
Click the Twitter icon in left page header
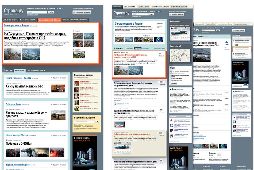[x=60, y=9]
